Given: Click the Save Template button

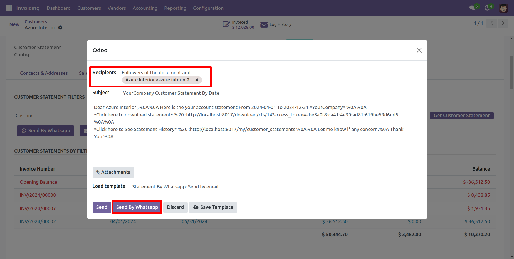Looking at the screenshot, I should [x=213, y=207].
